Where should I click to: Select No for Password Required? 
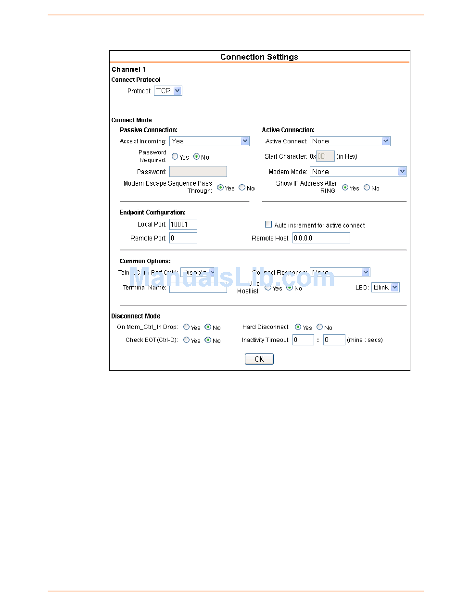point(196,156)
